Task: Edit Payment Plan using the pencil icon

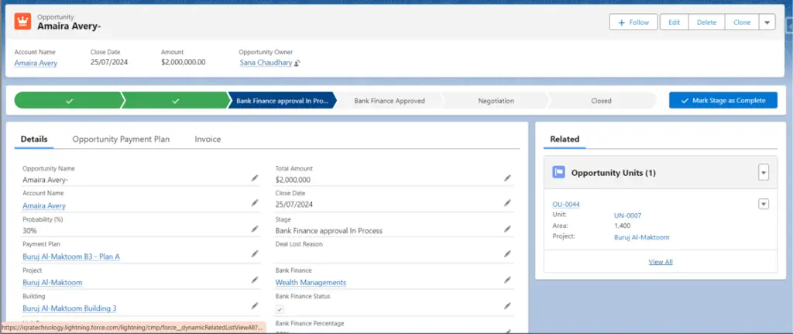Action: coord(255,254)
